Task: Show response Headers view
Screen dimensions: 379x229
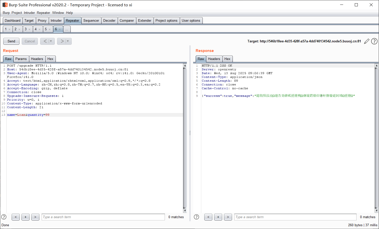Action: pyautogui.click(x=214, y=59)
